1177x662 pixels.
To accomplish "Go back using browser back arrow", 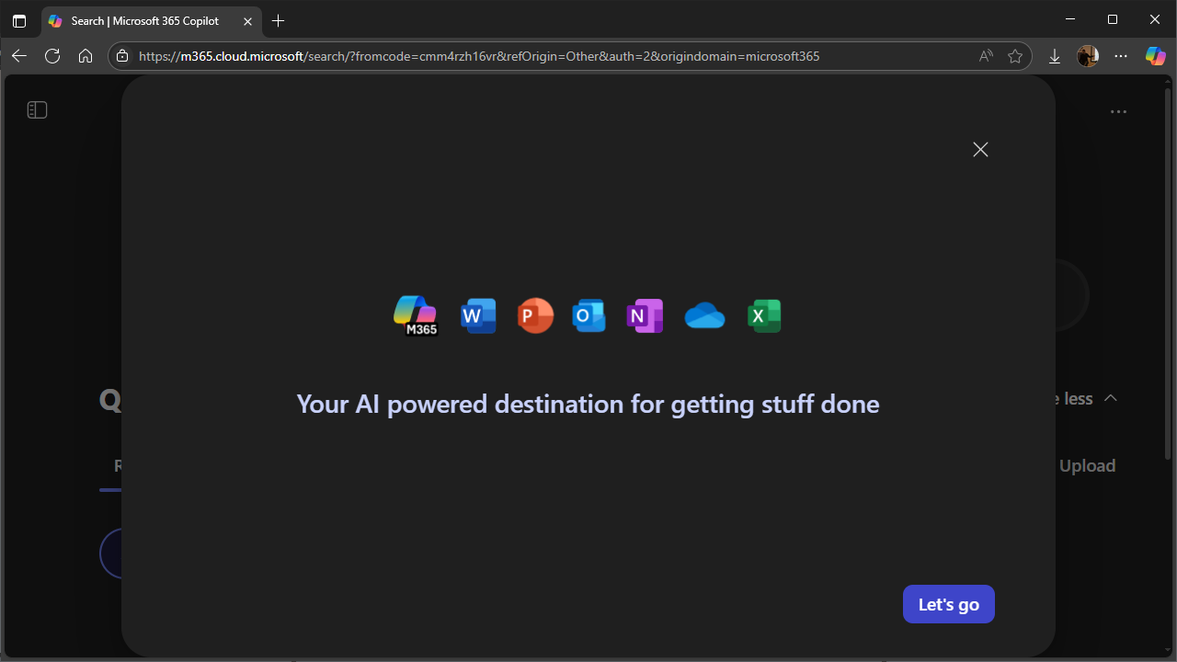I will [x=19, y=56].
